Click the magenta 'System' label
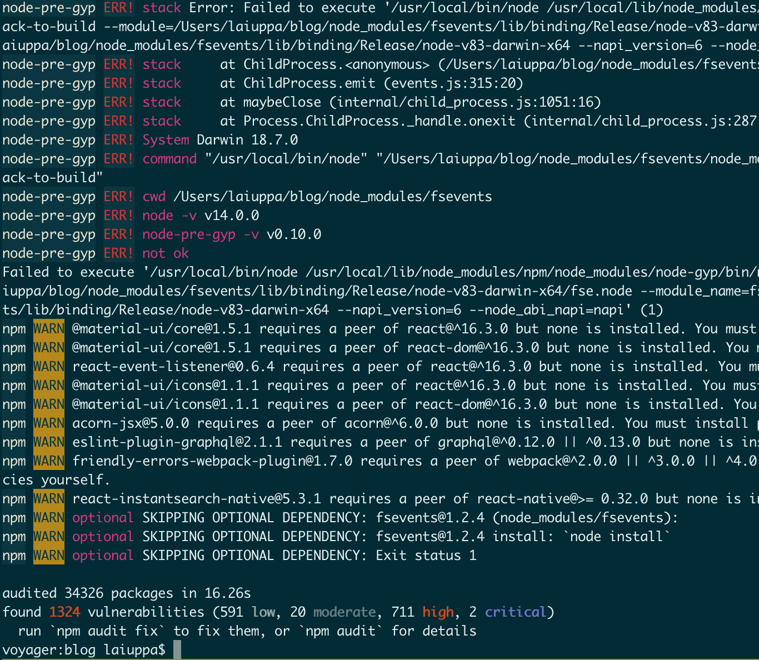 [x=166, y=139]
